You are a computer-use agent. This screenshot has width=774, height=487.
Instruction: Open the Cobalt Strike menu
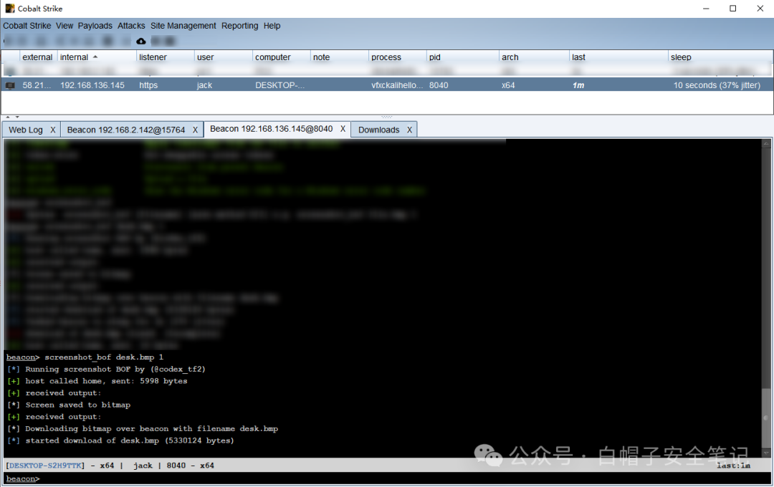pos(27,26)
